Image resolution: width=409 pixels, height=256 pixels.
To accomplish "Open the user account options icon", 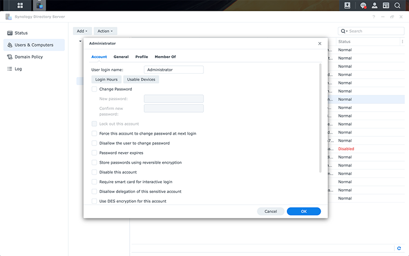I will tap(375, 5).
